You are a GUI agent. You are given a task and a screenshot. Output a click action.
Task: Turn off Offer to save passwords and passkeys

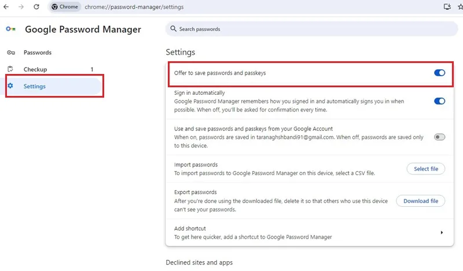[439, 73]
